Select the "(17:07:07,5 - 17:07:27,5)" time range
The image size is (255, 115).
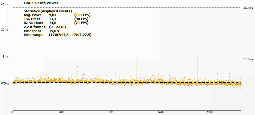coord(70,35)
